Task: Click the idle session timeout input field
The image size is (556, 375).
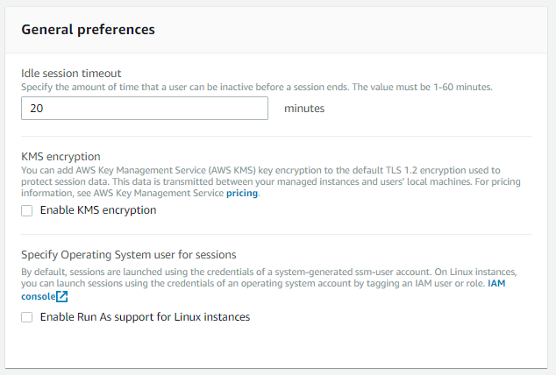Action: click(145, 109)
